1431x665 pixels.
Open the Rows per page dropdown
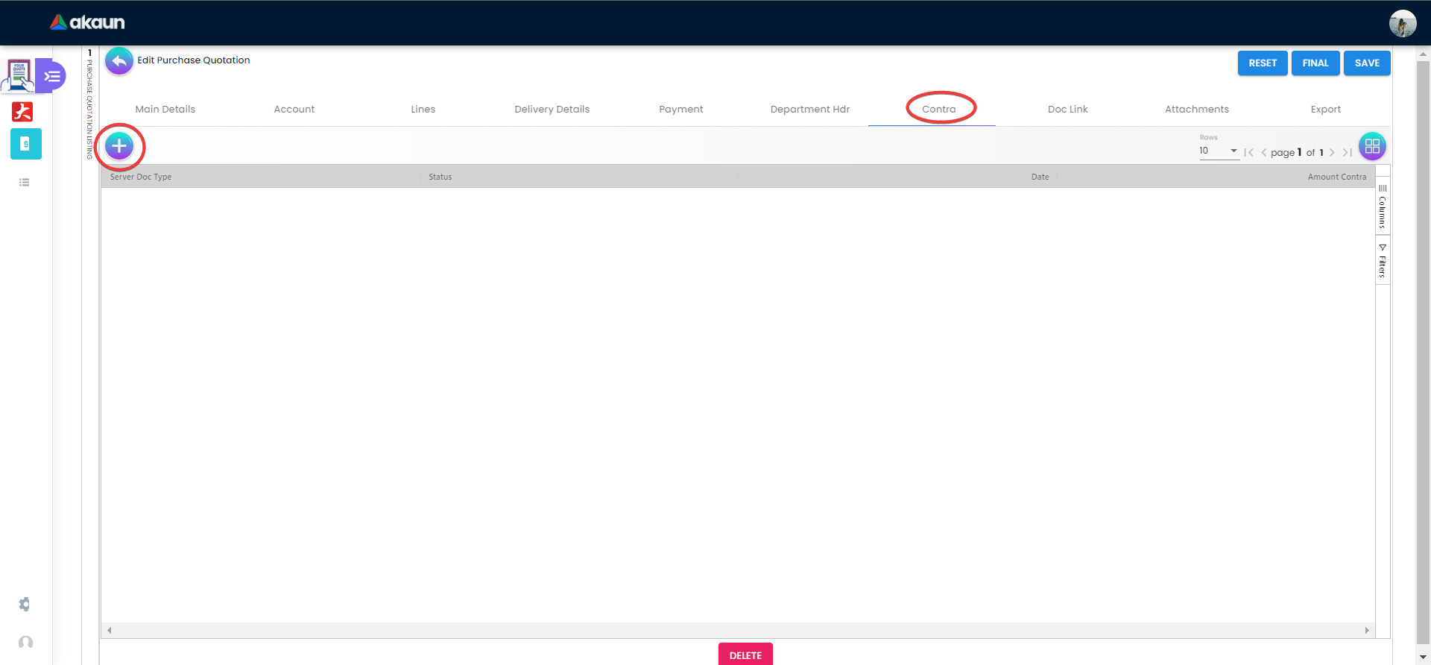click(1219, 151)
